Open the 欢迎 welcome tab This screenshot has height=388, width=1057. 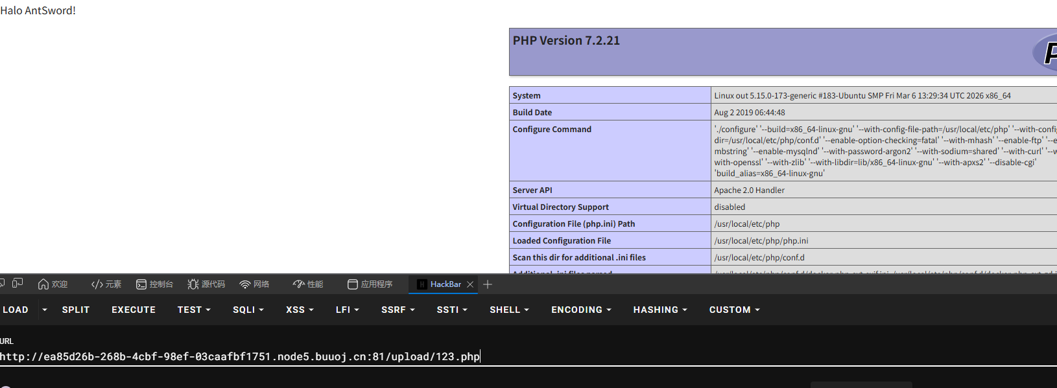pos(53,284)
